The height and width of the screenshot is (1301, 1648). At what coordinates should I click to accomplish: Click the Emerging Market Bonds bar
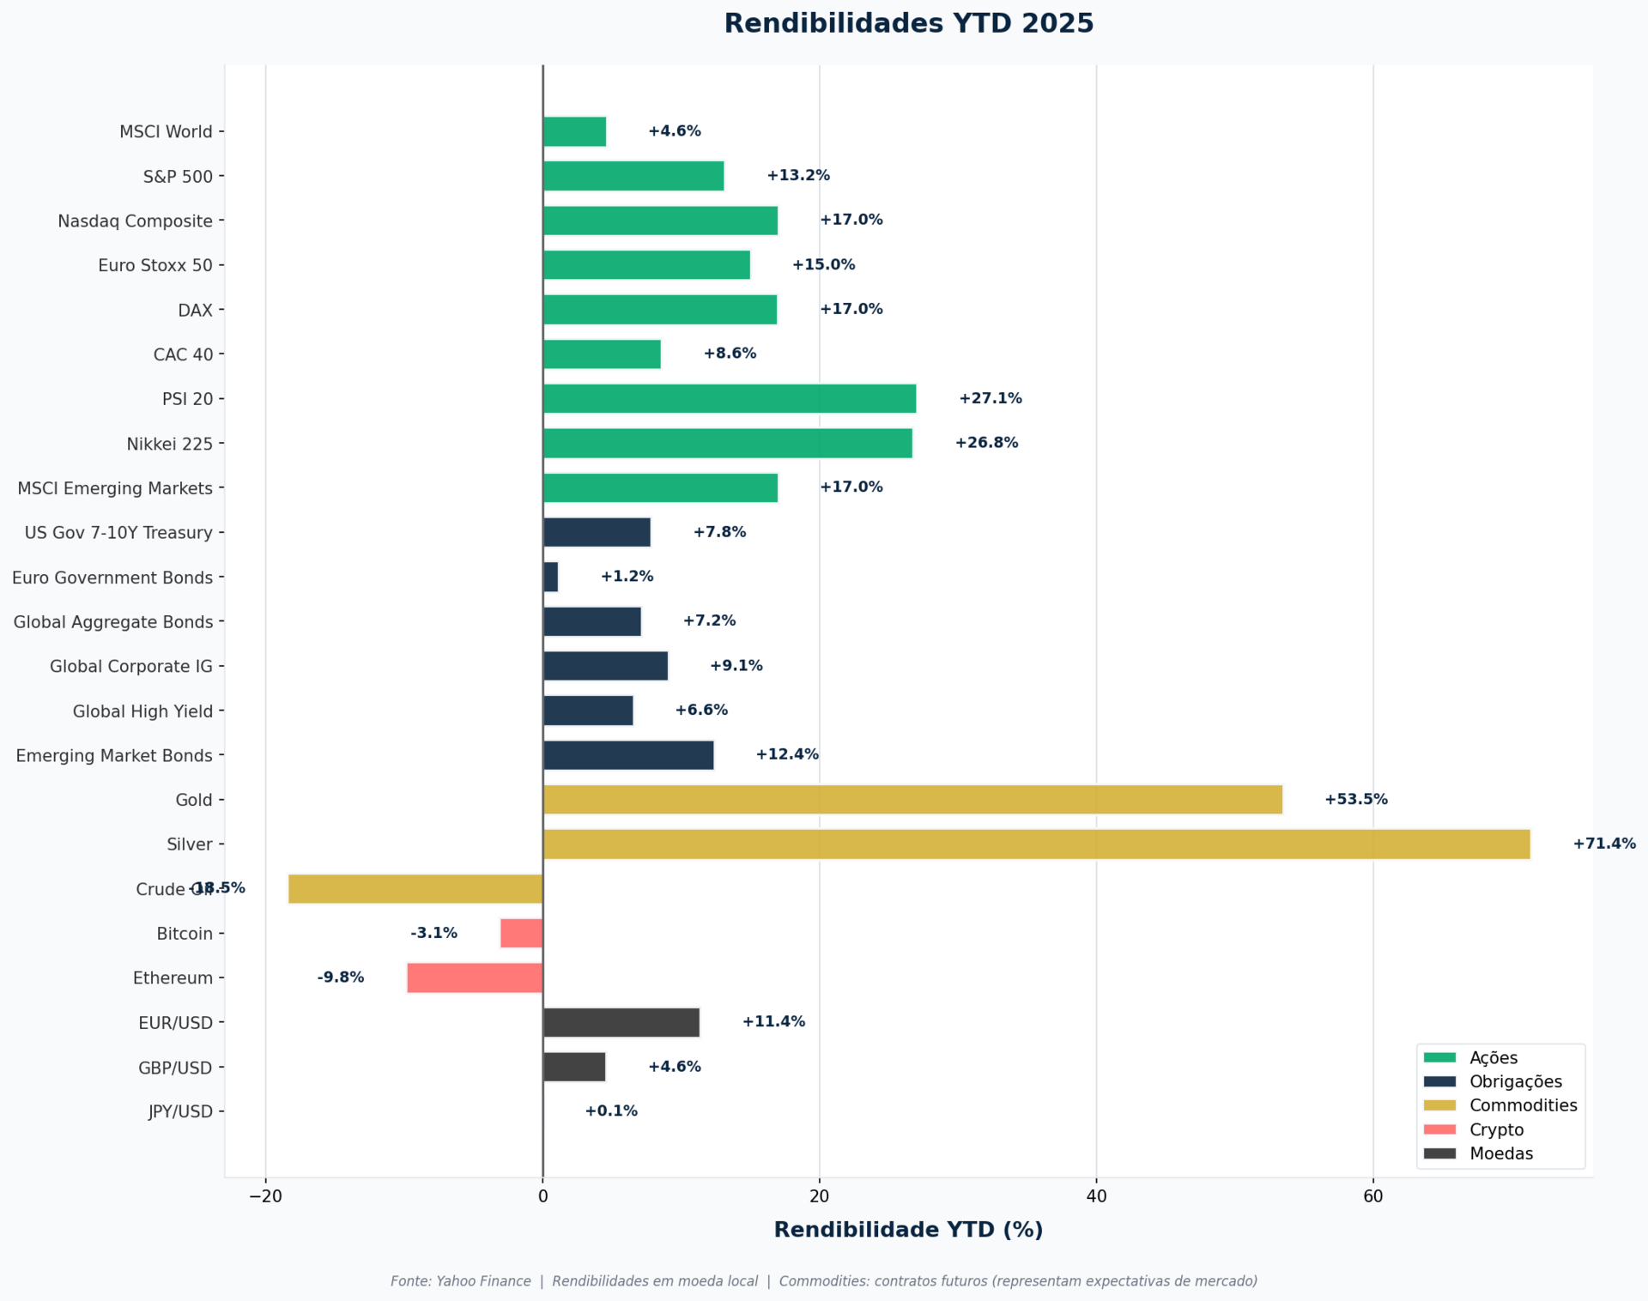[628, 755]
